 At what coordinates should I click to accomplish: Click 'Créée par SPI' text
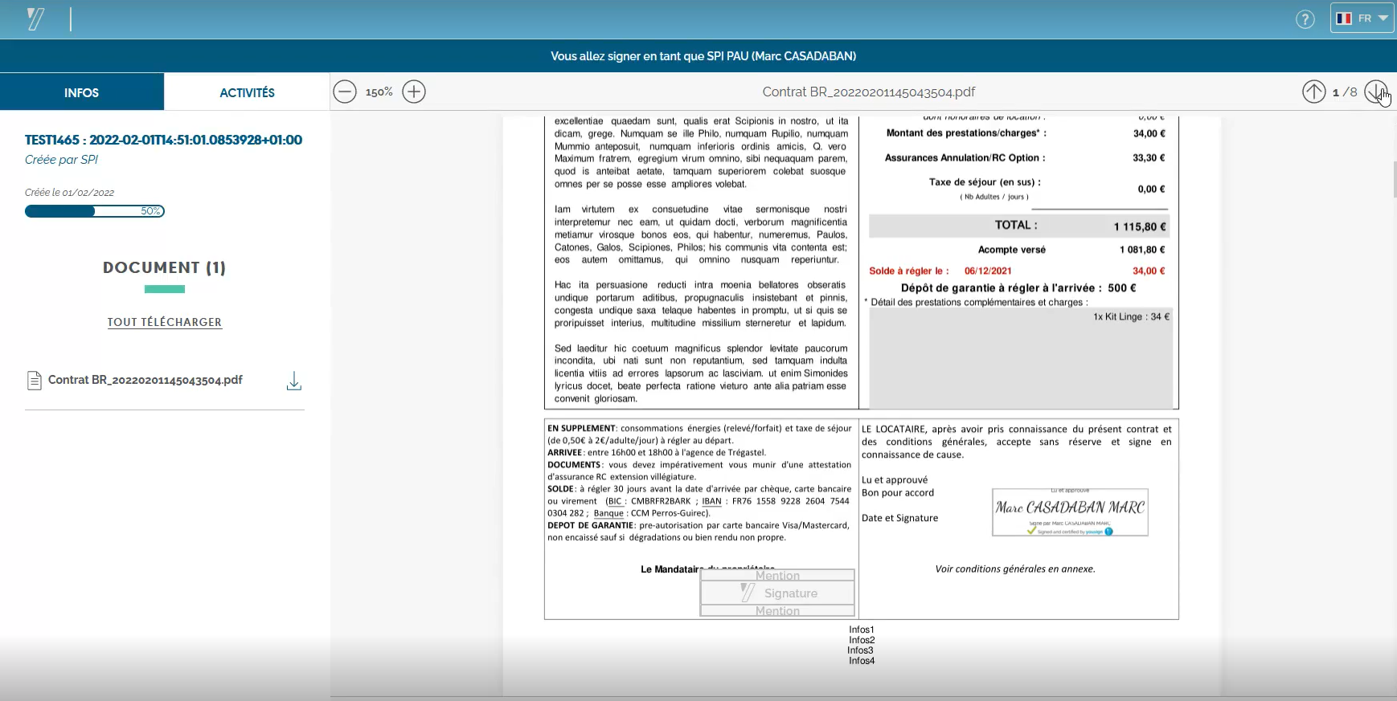point(61,160)
